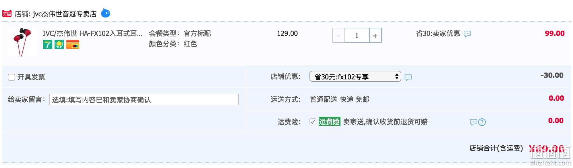Click the orange credit card payment icon
The width and height of the screenshot is (573, 168).
coord(73,44)
